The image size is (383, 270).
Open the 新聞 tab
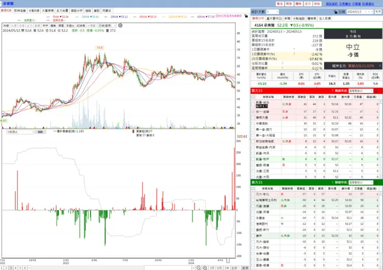tap(287, 19)
